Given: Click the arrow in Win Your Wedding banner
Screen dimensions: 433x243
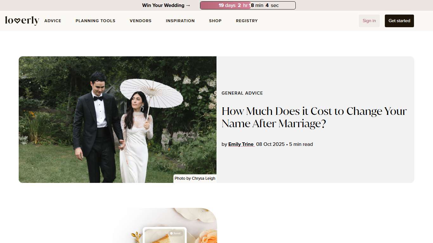Looking at the screenshot, I should [x=188, y=5].
